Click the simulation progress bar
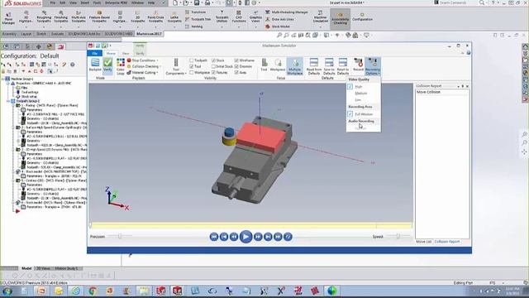The height and width of the screenshot is (298, 529). pos(251,224)
